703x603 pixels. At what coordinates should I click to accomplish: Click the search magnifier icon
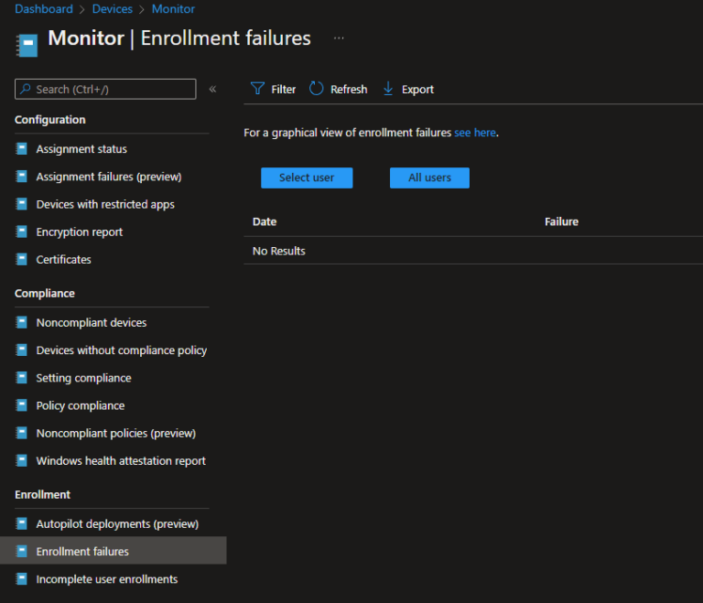26,89
